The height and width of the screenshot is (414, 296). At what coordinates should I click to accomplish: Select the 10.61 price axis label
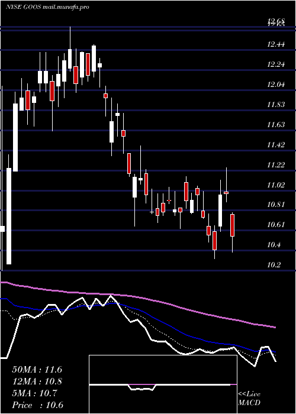[x=276, y=225]
